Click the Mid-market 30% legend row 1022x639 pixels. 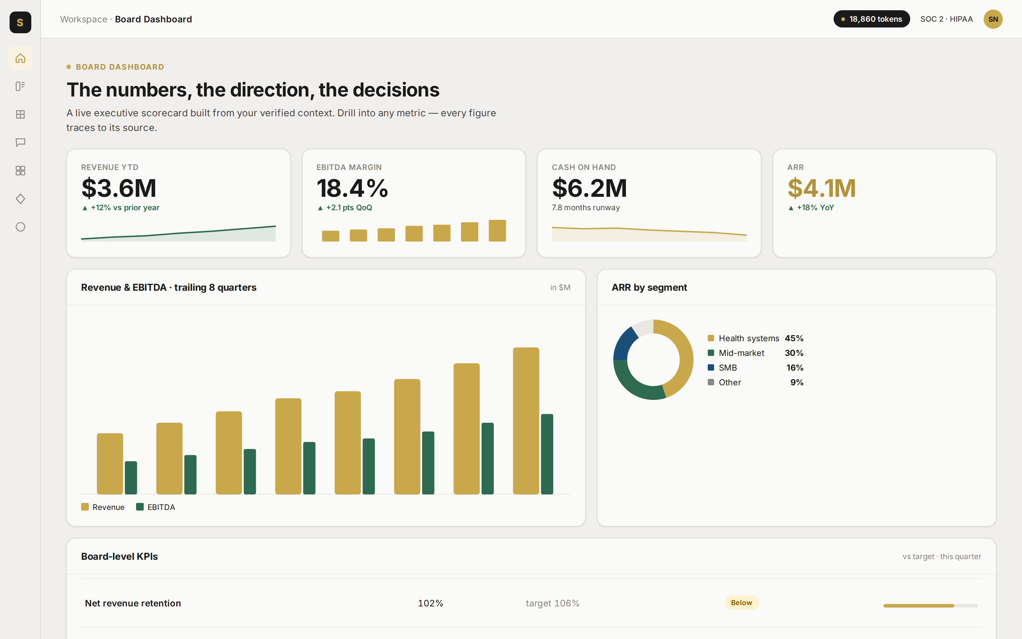click(756, 353)
